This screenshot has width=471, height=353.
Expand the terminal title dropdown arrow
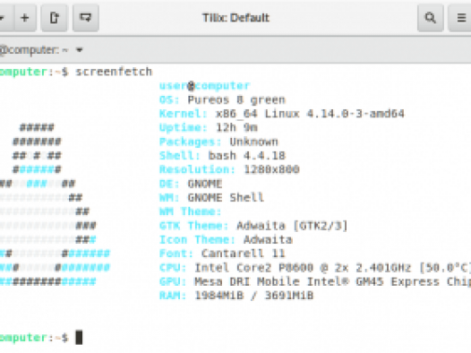[x=80, y=50]
